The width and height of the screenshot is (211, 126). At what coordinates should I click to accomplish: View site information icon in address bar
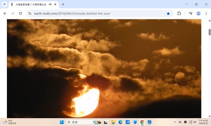30,13
